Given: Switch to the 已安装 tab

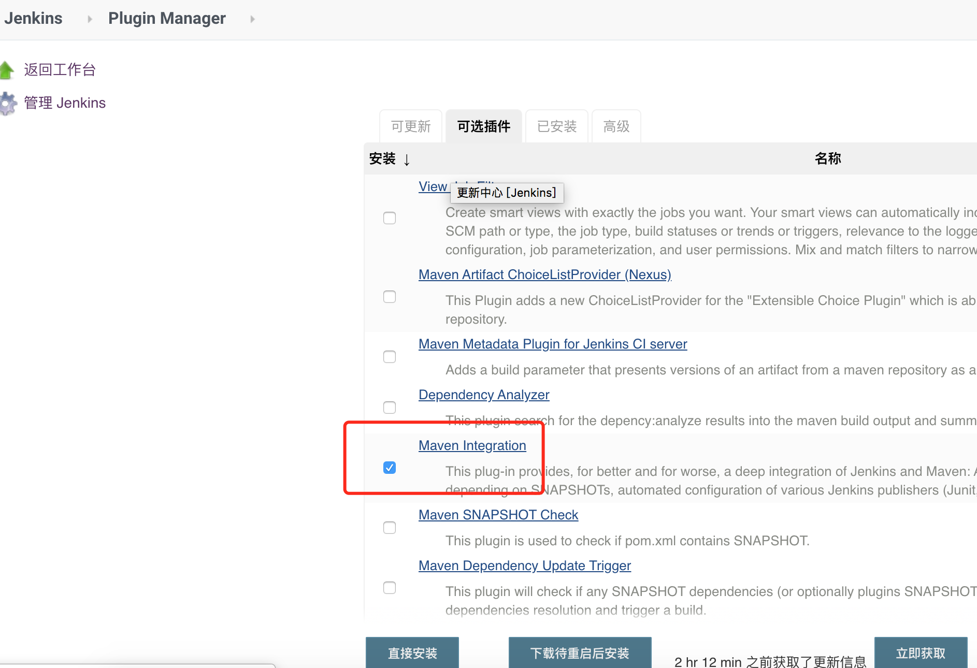Looking at the screenshot, I should click(557, 126).
